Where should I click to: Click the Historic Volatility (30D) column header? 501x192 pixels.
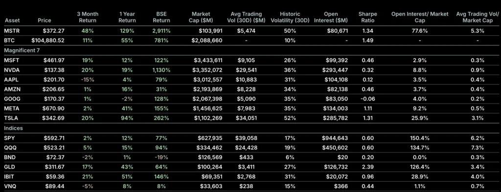(x=290, y=17)
